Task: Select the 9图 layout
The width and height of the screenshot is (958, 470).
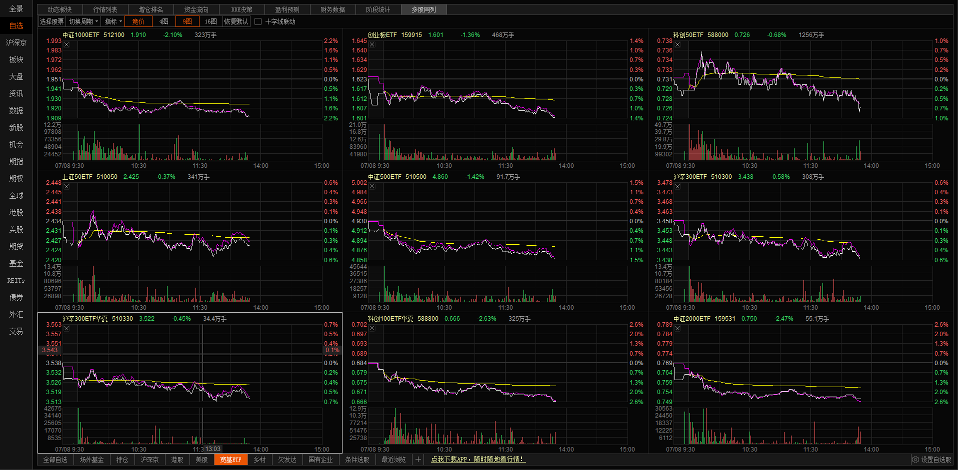Action: [x=187, y=21]
